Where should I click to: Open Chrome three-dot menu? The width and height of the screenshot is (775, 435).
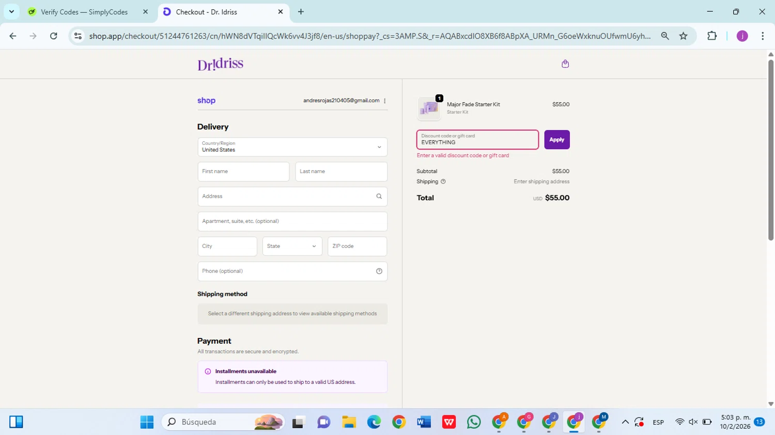pos(763,36)
